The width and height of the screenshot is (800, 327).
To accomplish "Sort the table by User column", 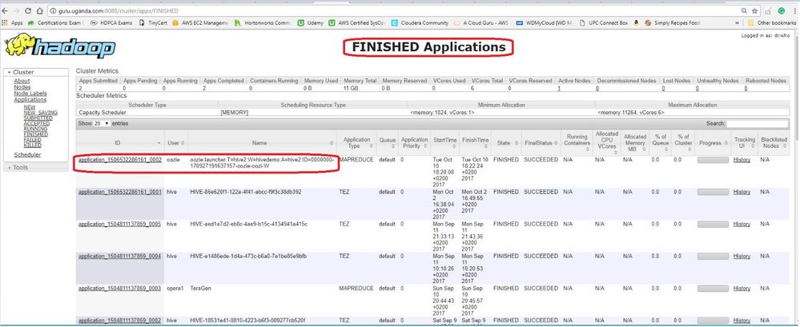I will 176,143.
